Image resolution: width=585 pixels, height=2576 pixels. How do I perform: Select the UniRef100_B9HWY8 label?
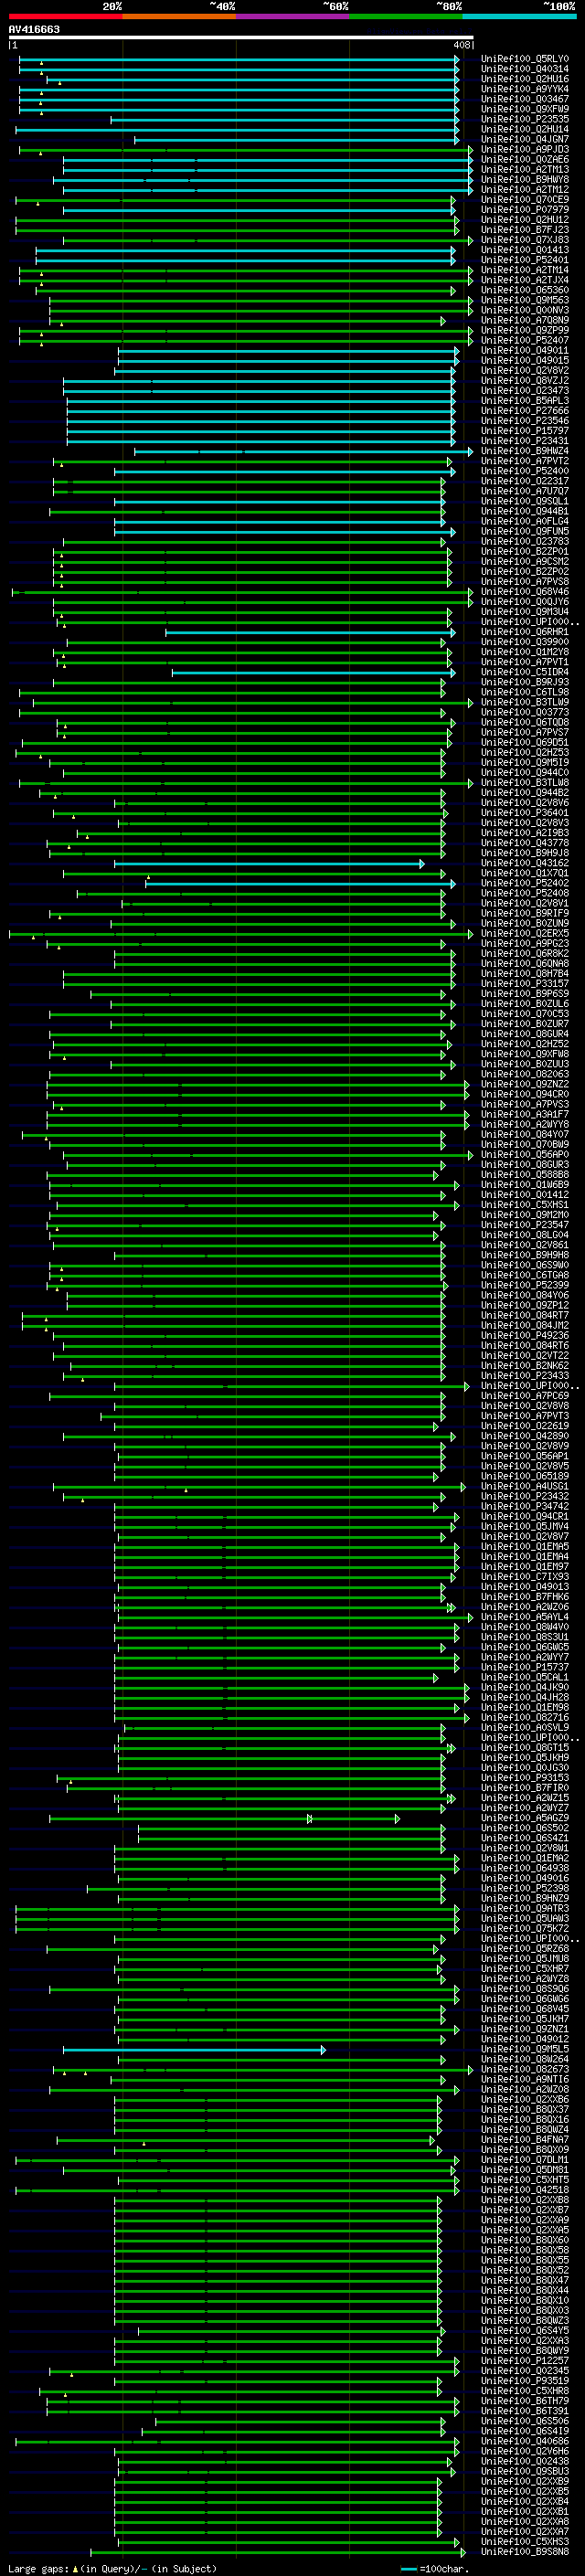tap(525, 179)
